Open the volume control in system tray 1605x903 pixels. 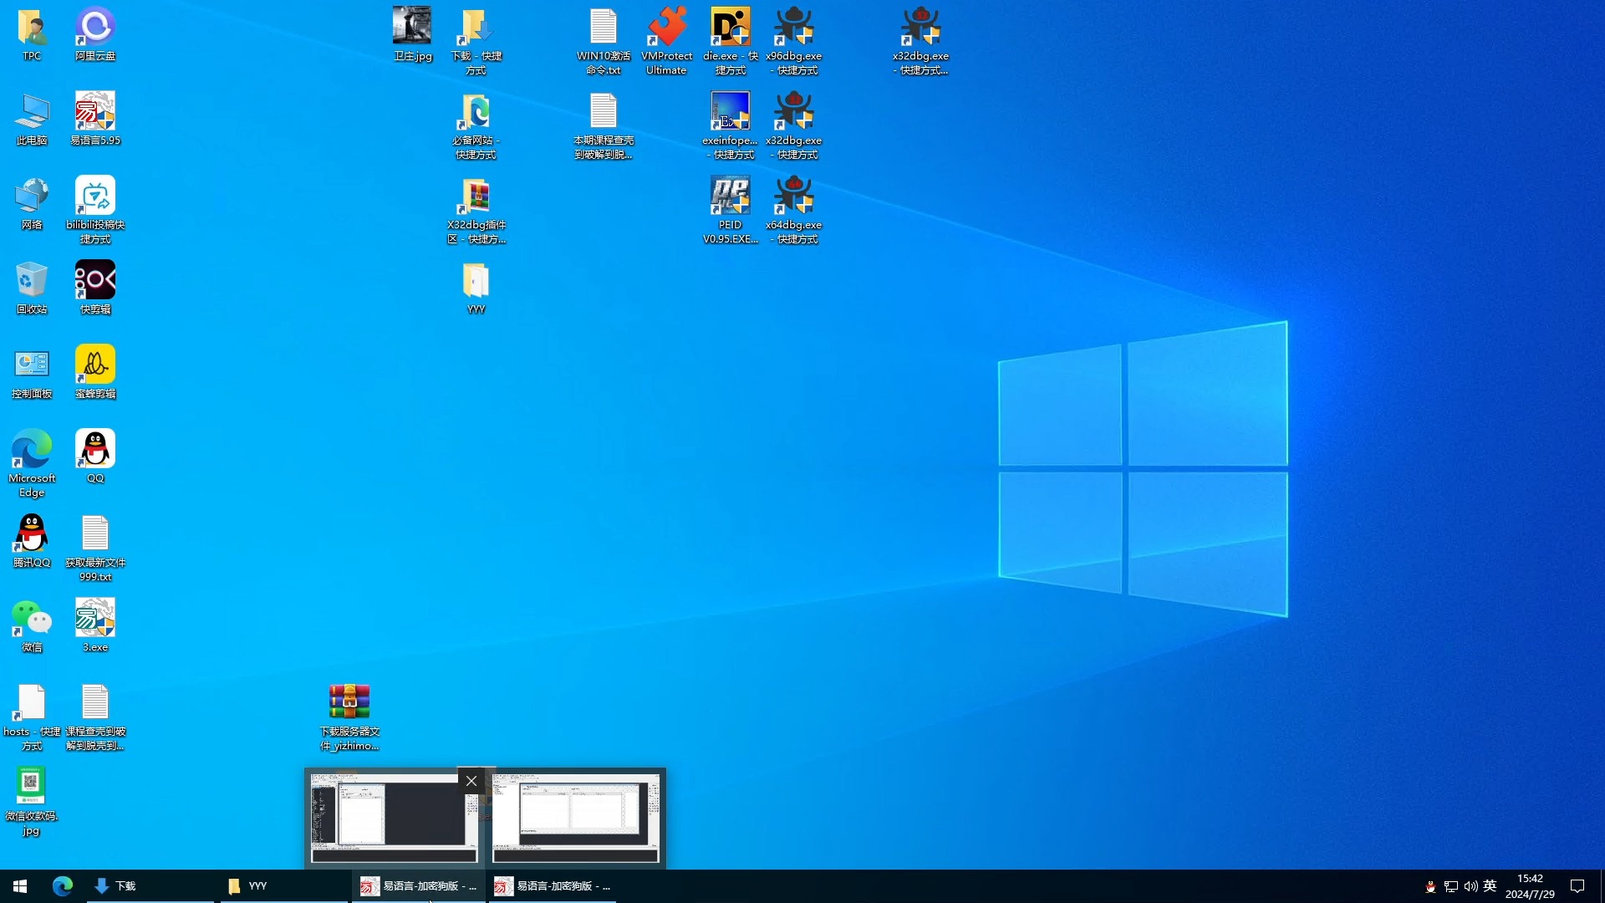(1470, 885)
